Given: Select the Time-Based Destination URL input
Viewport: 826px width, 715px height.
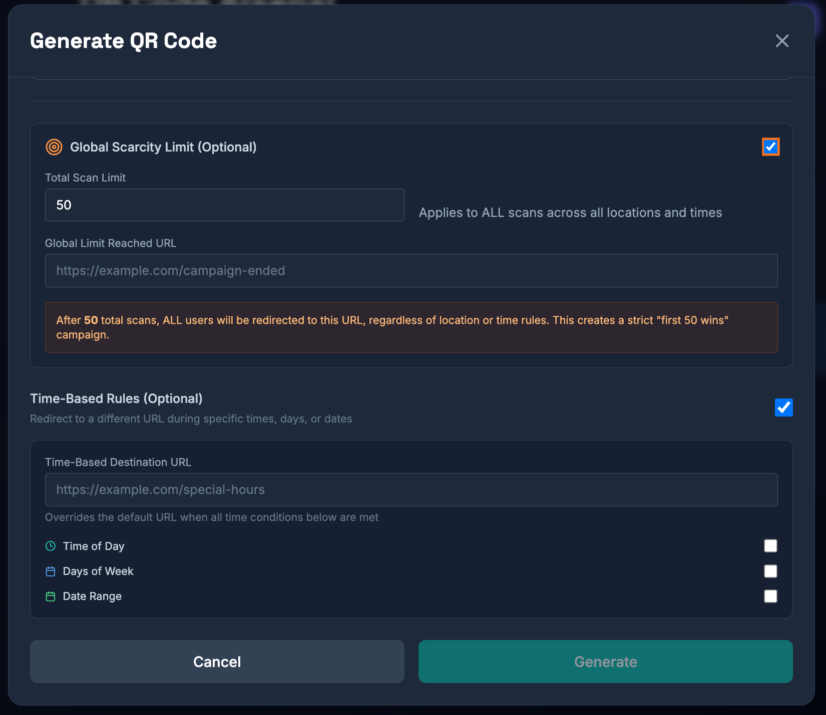Looking at the screenshot, I should point(411,489).
